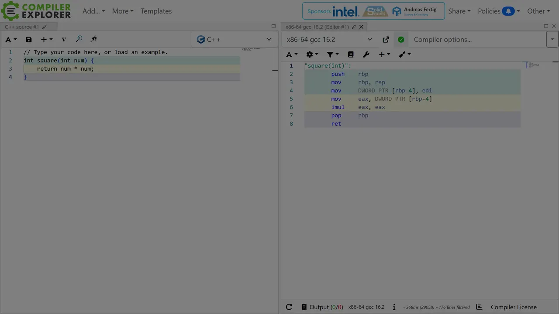The height and width of the screenshot is (314, 559).
Task: Open the source editor font size dropdown
Action: pyautogui.click(x=11, y=39)
